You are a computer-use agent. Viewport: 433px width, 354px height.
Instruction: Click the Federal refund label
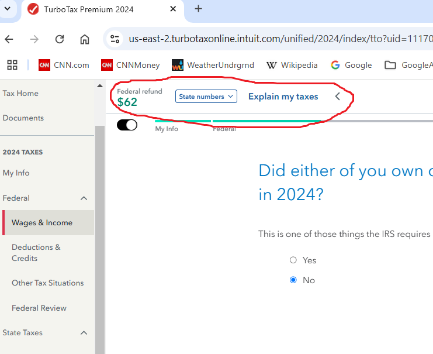(x=140, y=91)
